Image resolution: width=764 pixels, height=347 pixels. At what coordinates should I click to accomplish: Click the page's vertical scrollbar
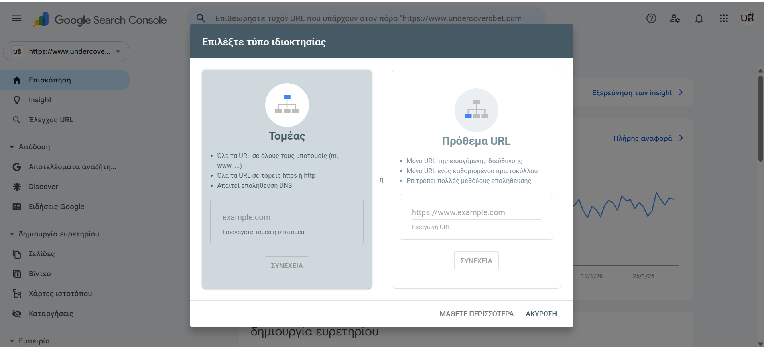(760, 119)
